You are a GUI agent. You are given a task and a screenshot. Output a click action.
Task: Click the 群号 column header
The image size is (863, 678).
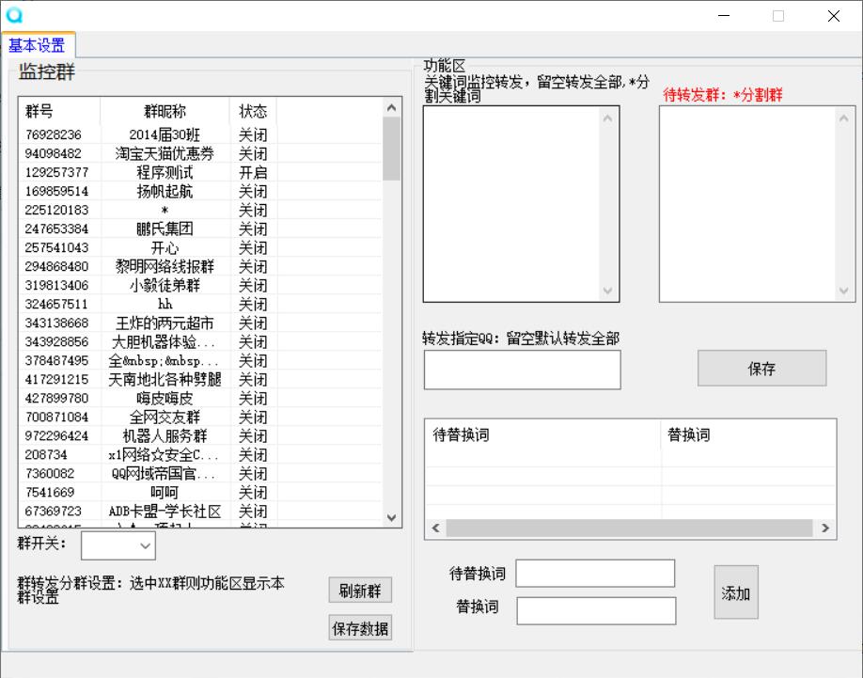tap(59, 111)
